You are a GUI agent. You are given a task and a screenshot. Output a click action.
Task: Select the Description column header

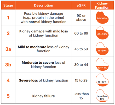coord(43,5)
